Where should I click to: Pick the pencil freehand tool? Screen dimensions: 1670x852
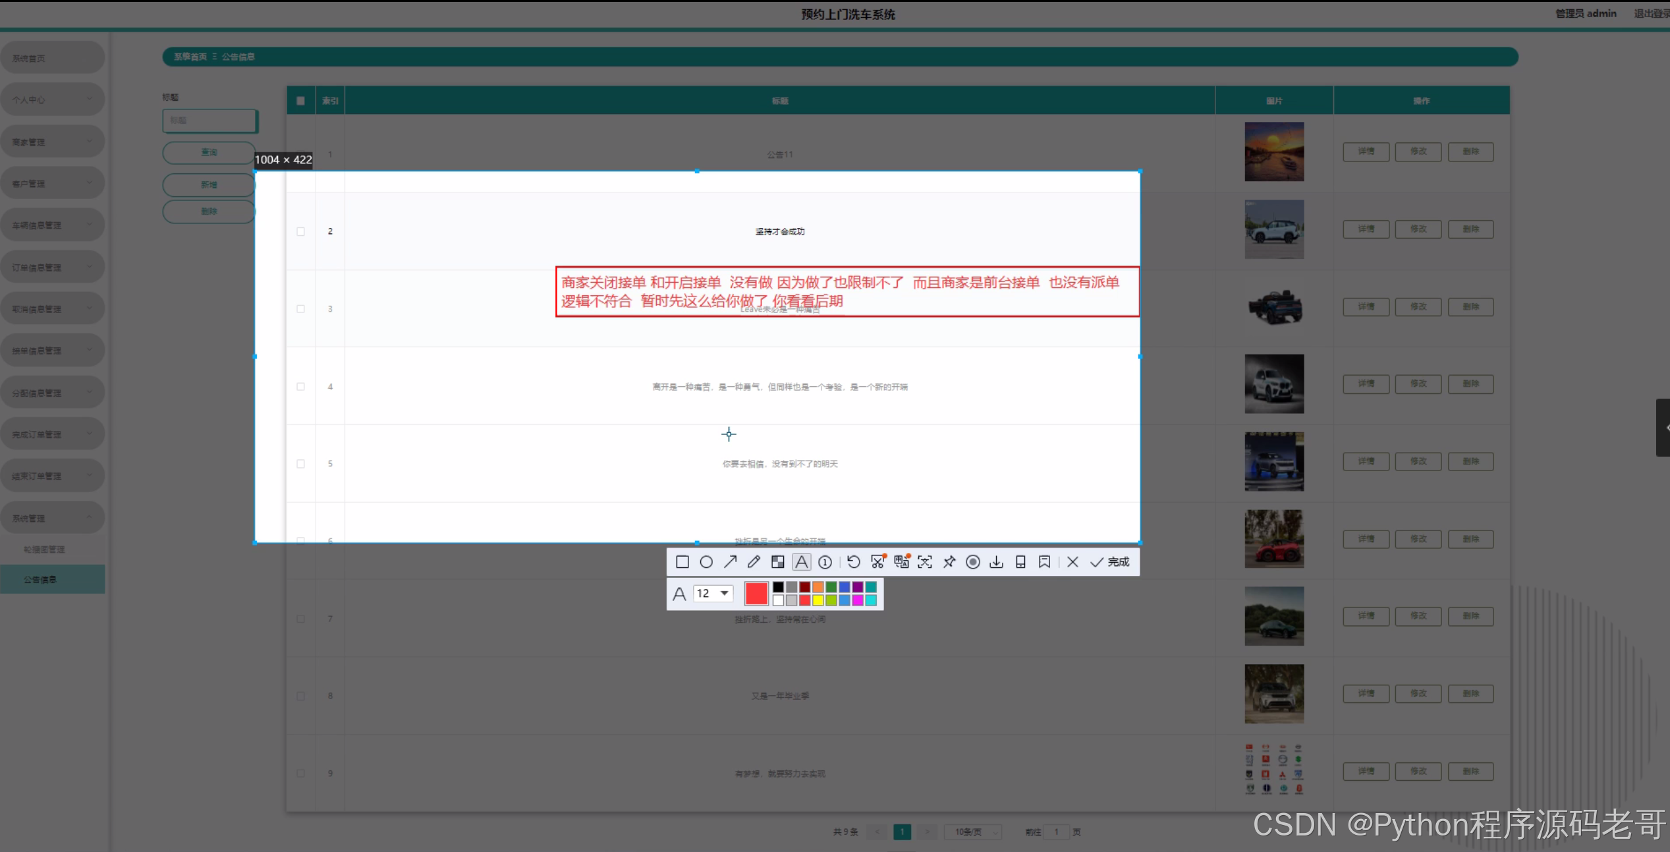click(754, 562)
